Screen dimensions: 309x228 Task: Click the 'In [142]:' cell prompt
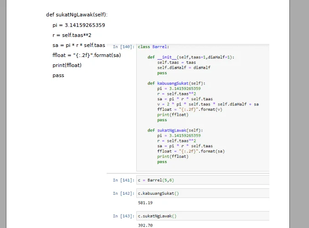124,193
